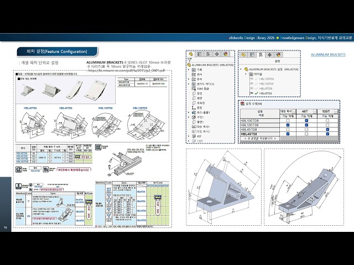Viewport: 354px width, 265px height.
Task: Toggle 대칭 복사 suppress checkbox for HBL135TD8
Action: tap(288, 120)
